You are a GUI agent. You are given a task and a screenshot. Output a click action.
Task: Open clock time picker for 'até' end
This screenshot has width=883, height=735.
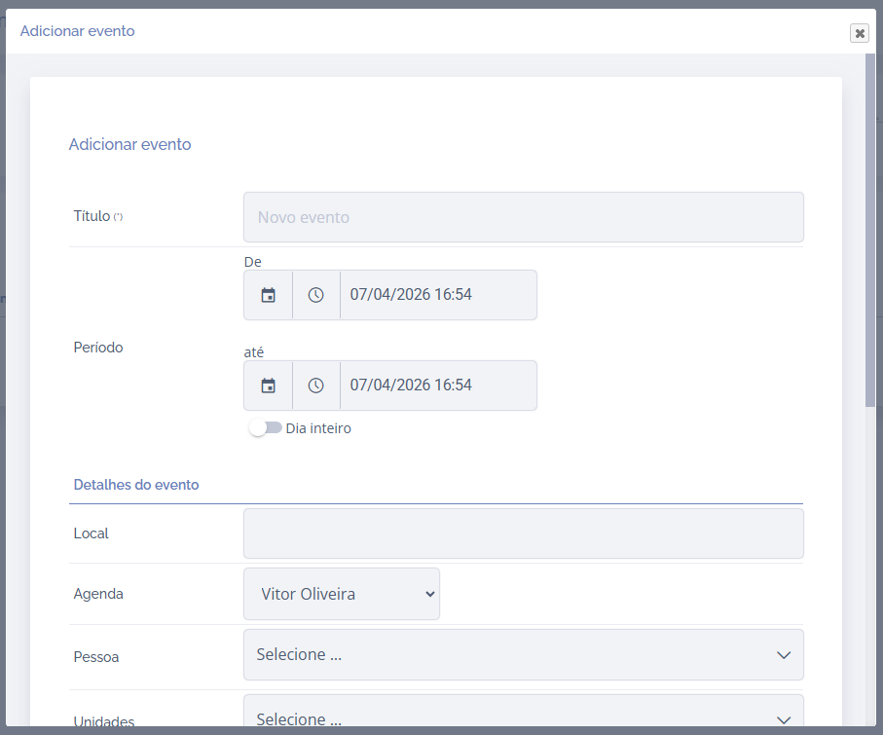315,386
